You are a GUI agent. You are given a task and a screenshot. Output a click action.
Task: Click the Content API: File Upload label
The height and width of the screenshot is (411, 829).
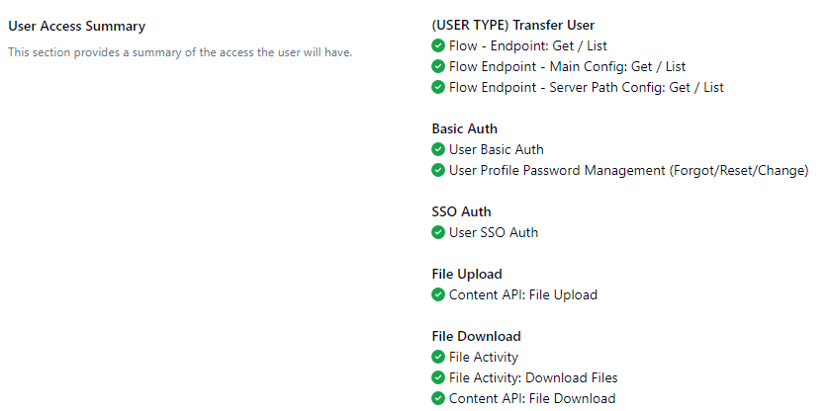pos(523,294)
